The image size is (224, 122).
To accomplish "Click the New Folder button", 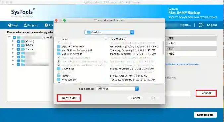I will 69,98.
